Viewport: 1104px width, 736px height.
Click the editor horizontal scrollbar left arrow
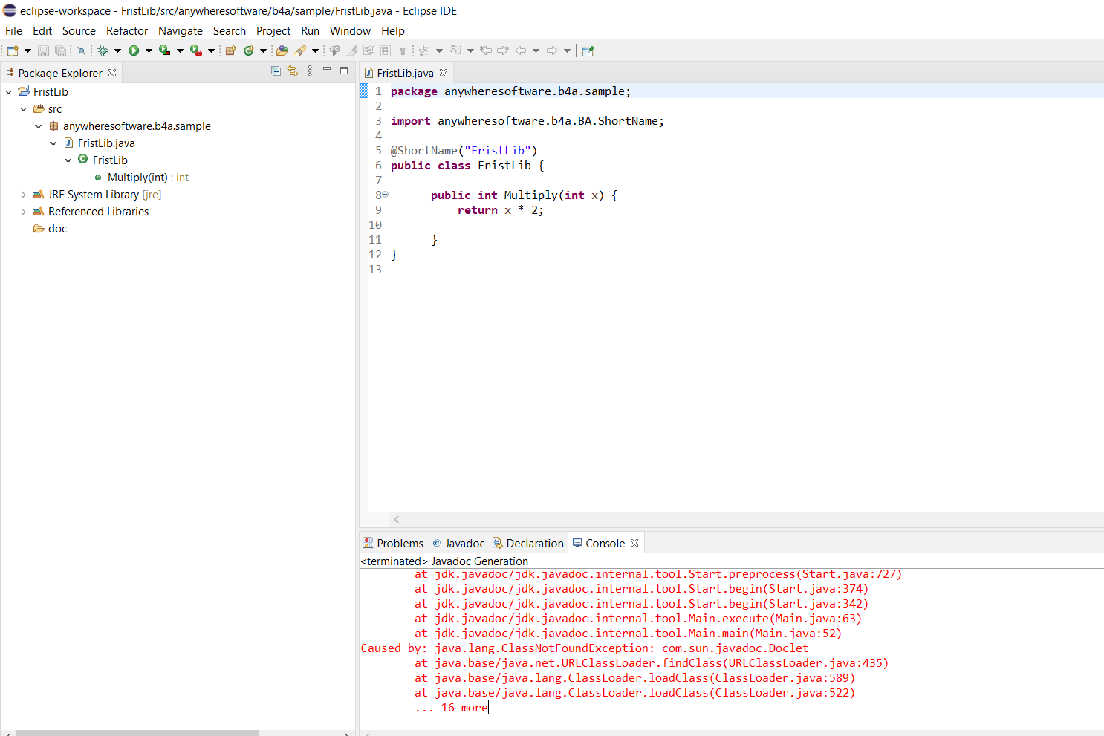397,520
